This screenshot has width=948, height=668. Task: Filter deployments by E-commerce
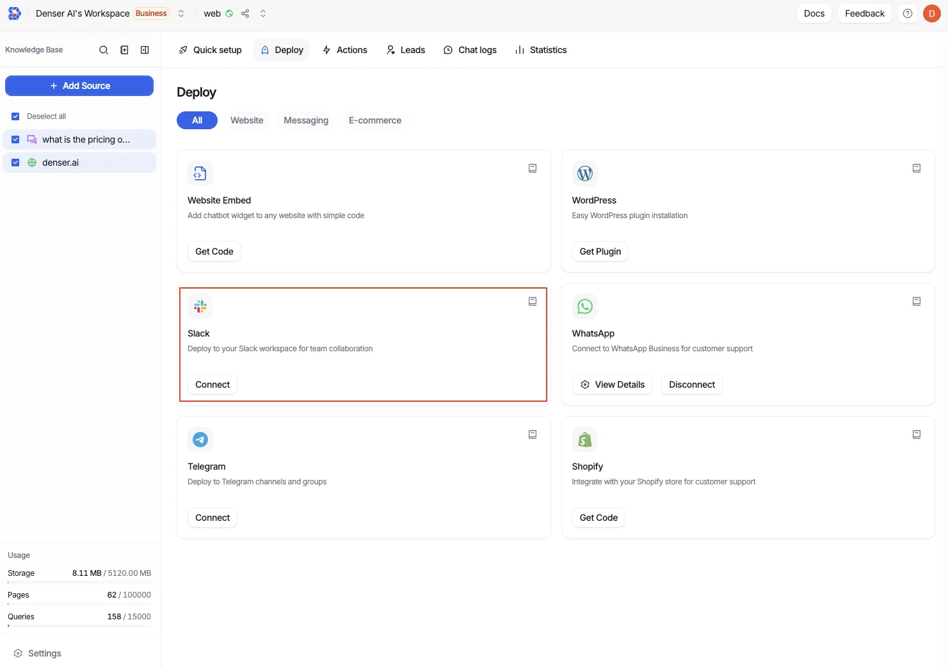click(375, 120)
